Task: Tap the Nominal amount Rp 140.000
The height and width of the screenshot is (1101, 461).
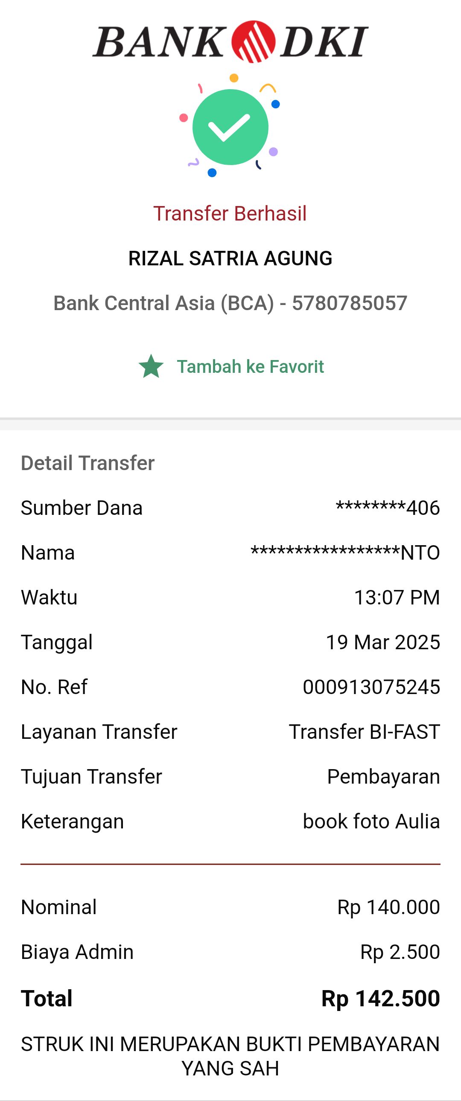Action: pos(388,907)
